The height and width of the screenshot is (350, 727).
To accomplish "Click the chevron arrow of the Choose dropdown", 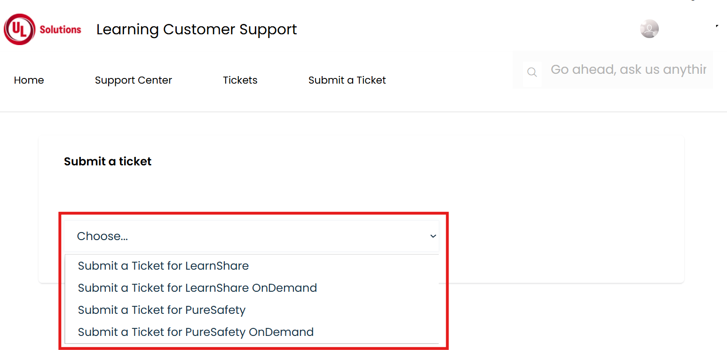I will pos(433,236).
